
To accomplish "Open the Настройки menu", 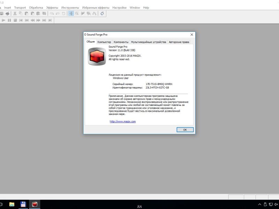I will (x=119, y=8).
